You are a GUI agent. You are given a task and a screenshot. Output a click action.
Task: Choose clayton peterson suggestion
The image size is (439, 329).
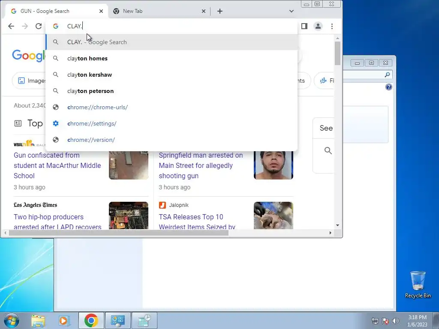coord(171,91)
